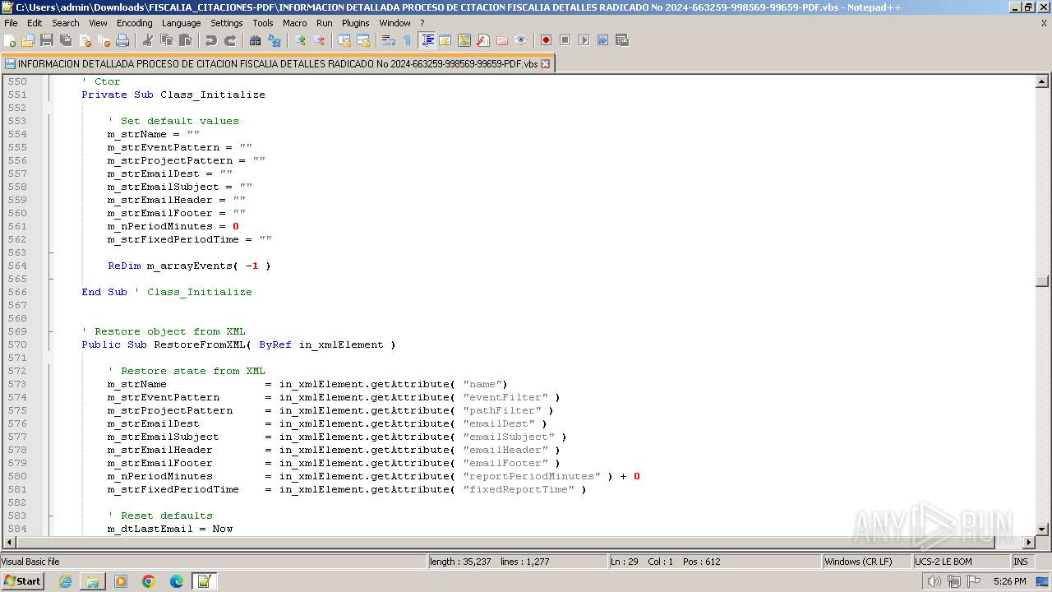Close the .vbs tab with red X
The image size is (1052, 592).
[x=545, y=63]
